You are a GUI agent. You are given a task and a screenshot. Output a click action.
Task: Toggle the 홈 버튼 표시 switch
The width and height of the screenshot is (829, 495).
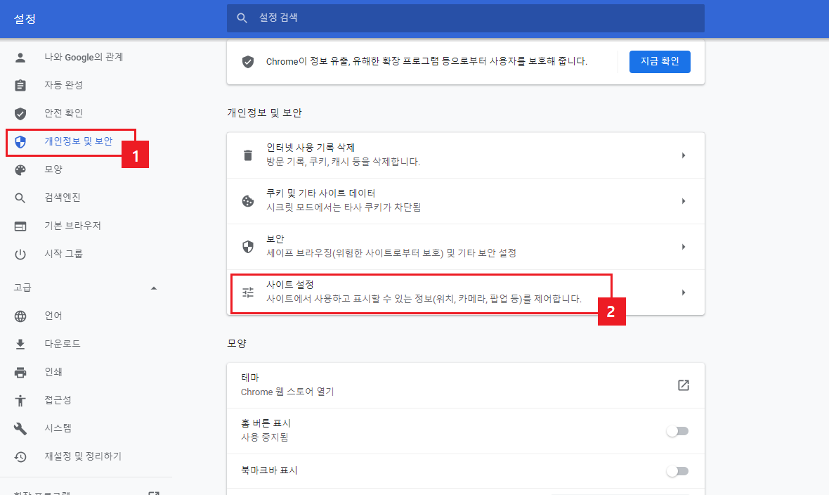tap(677, 431)
